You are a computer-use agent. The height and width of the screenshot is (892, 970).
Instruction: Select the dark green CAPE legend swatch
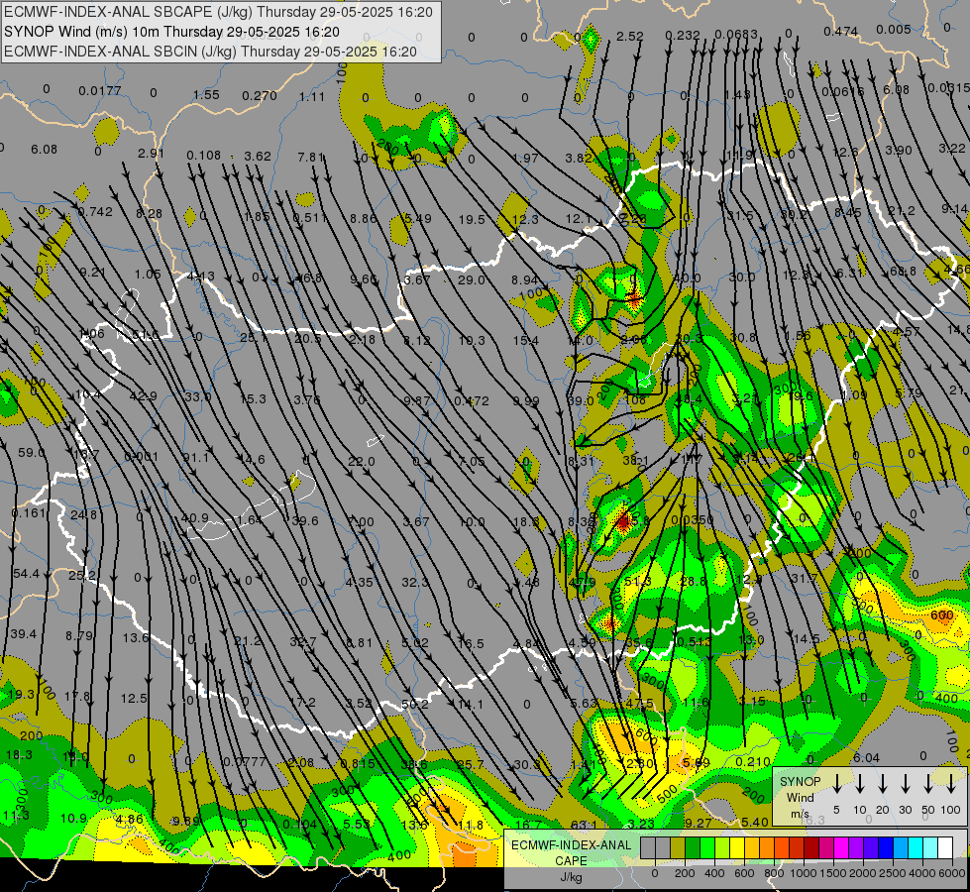tap(693, 848)
